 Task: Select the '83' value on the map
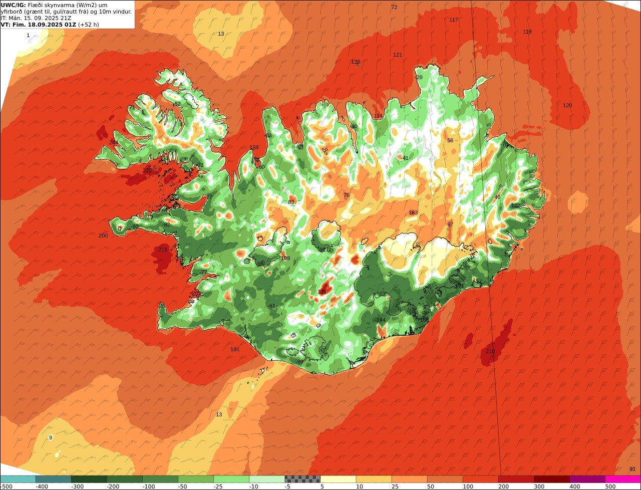(x=291, y=202)
